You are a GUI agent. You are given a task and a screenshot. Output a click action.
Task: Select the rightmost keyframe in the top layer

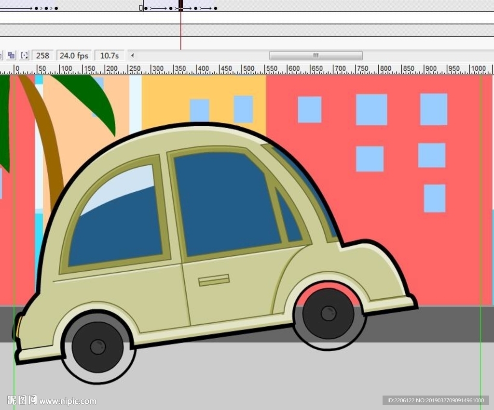coord(215,8)
